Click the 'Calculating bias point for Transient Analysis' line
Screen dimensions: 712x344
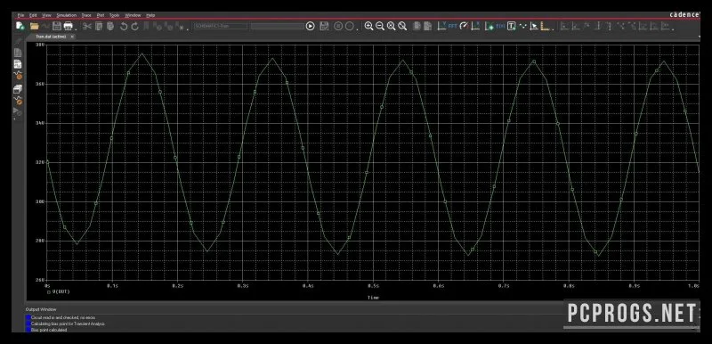point(68,324)
